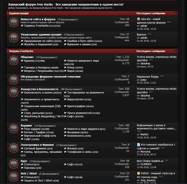Viewport: 187px width, 184px height.
Task: Click the skull icon beside Электроника и Фрикинг
Action: click(13, 148)
